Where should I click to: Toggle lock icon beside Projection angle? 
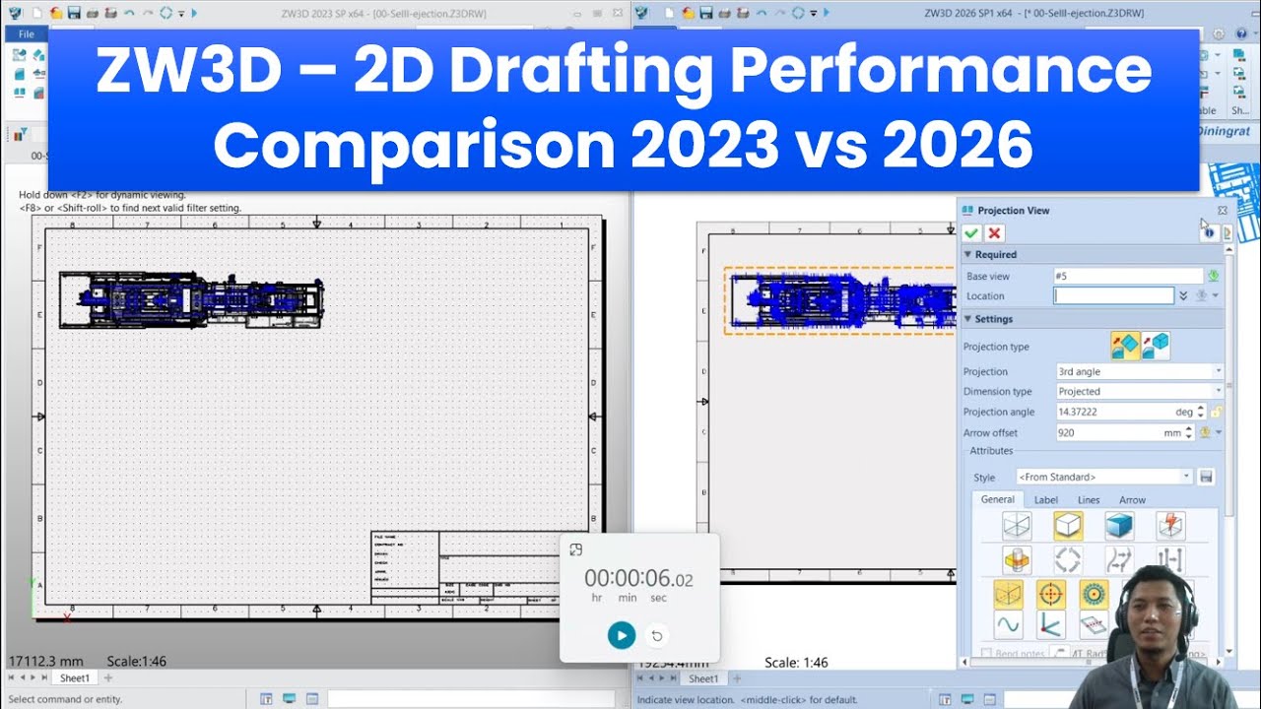1217,412
